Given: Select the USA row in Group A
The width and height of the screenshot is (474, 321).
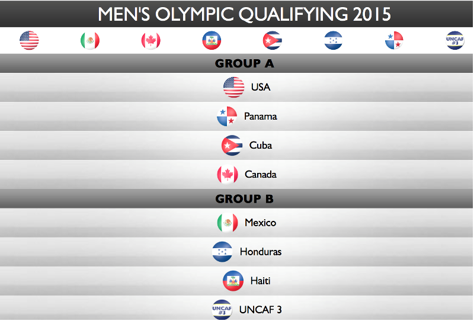Looking at the screenshot, I should [x=236, y=87].
